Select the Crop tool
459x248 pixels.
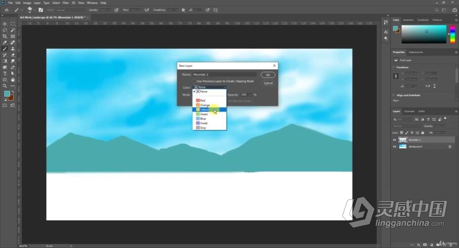(4, 36)
